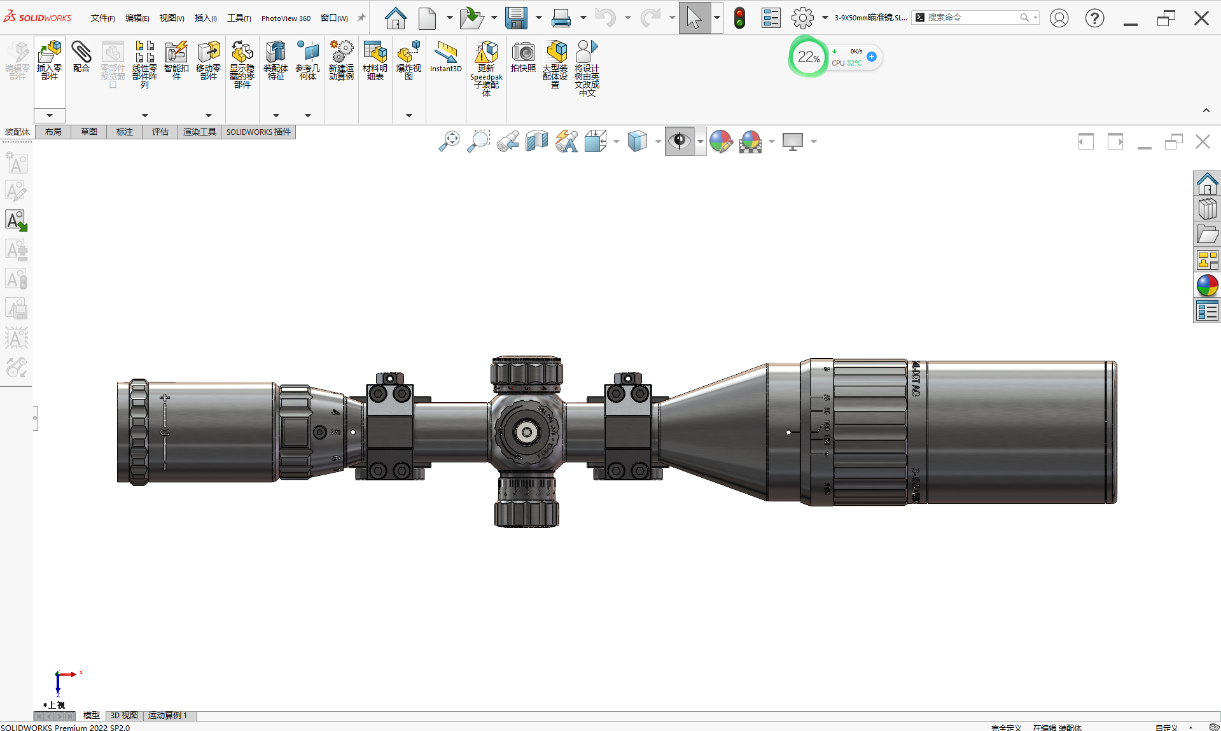The height and width of the screenshot is (731, 1221).
Task: Open the 运动算例 1 bottom tab
Action: pyautogui.click(x=168, y=716)
